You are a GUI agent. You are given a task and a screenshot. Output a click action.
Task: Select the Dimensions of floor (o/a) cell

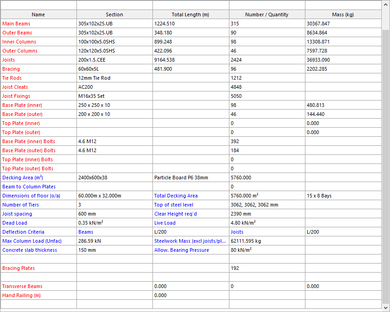38,196
